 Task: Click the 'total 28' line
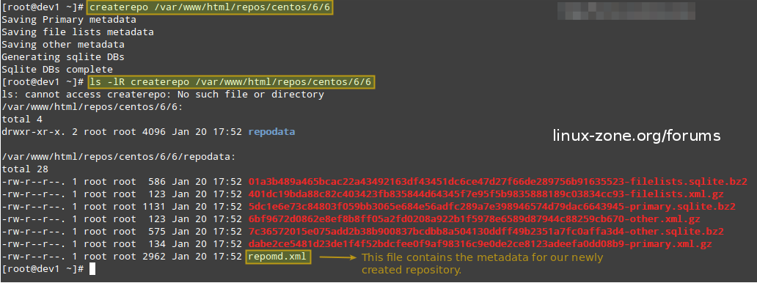[x=25, y=169]
